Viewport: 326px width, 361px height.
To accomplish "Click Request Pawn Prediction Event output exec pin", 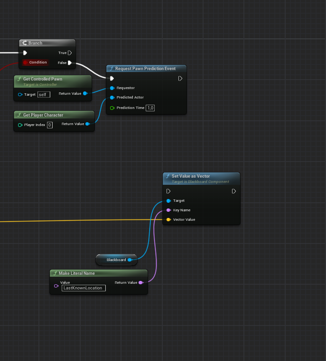I will 180,79.
